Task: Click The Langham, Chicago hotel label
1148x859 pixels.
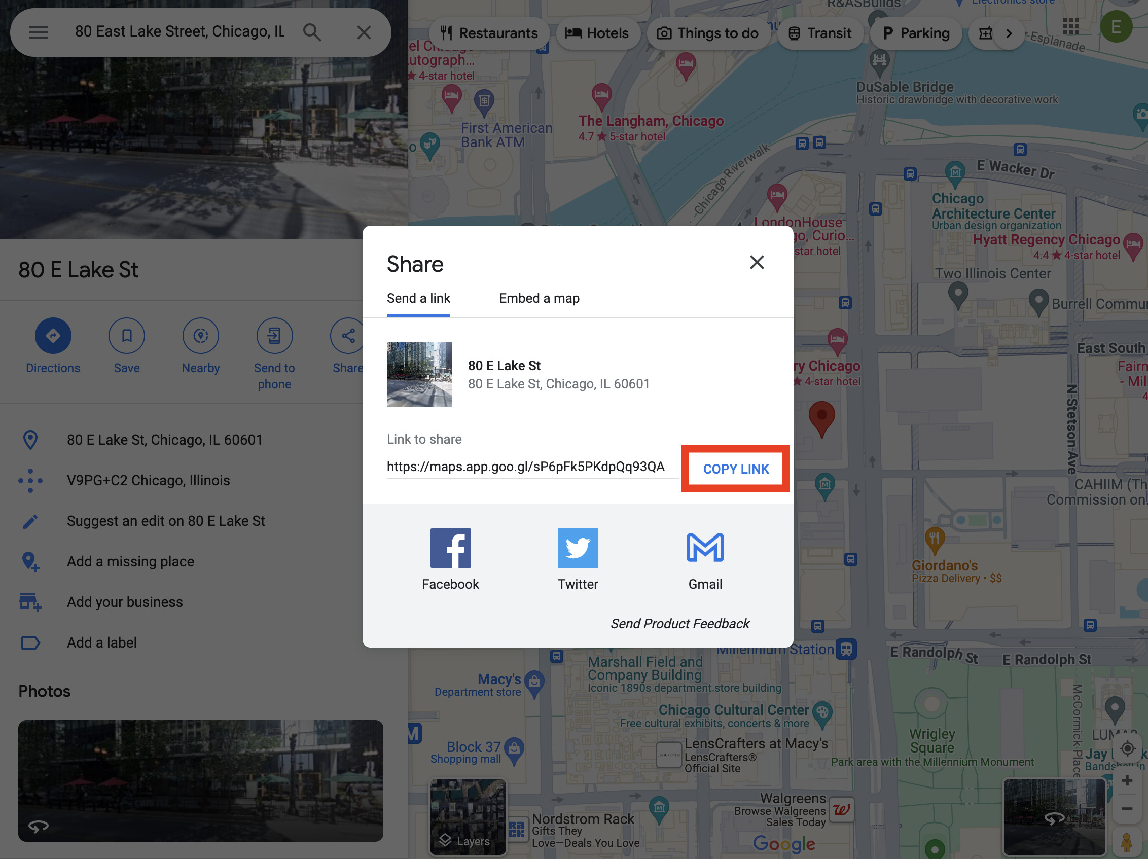Action: 651,121
